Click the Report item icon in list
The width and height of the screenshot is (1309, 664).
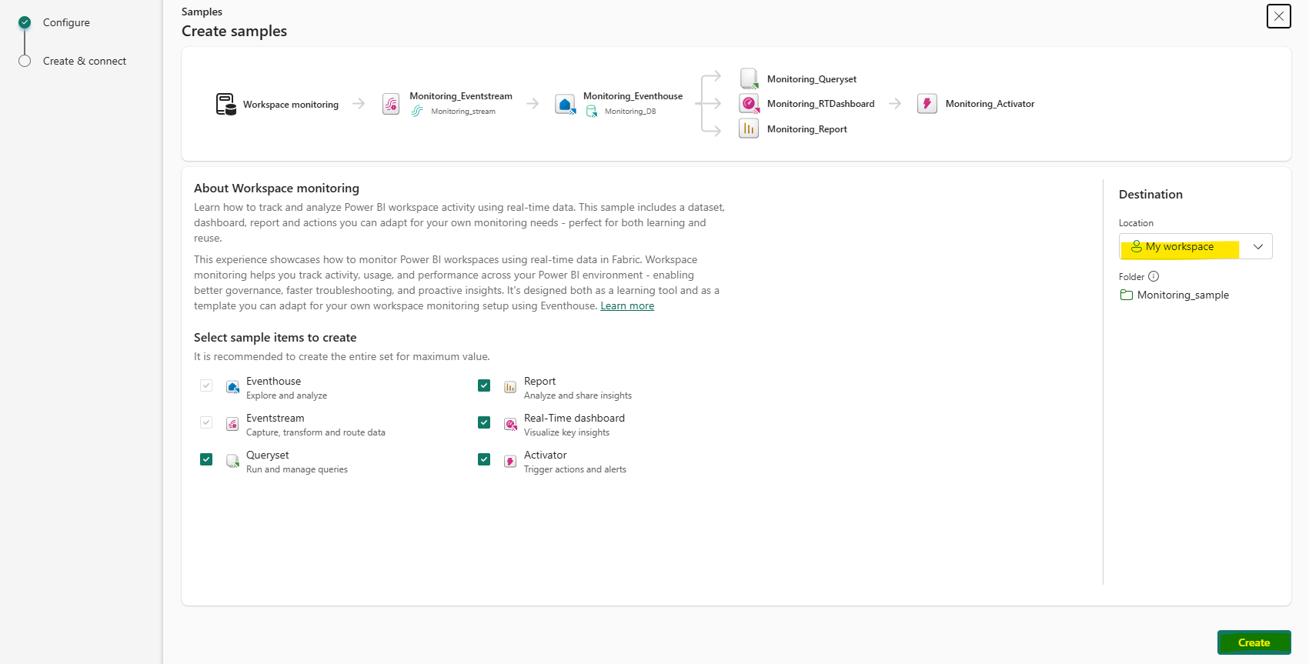click(x=510, y=387)
